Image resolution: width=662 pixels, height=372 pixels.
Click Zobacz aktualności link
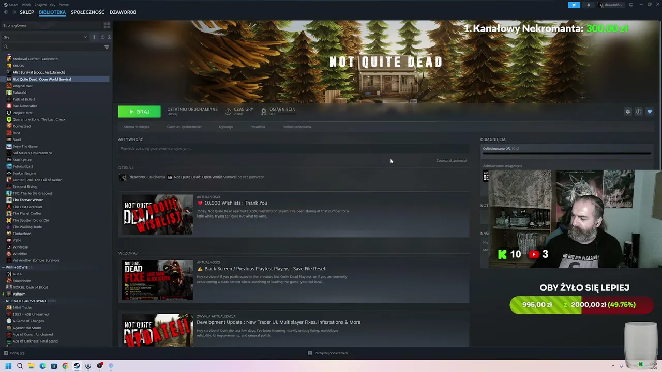(451, 161)
